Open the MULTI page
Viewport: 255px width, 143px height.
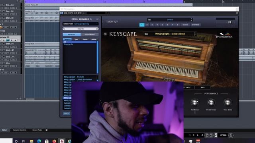(x=185, y=25)
